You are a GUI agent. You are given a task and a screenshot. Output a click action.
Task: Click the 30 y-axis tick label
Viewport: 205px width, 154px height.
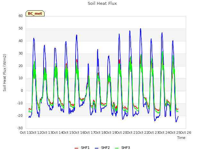[20, 54]
